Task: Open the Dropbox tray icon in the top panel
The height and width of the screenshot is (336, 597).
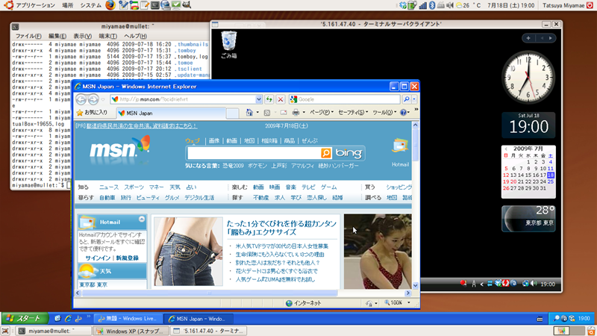Action: click(403, 5)
